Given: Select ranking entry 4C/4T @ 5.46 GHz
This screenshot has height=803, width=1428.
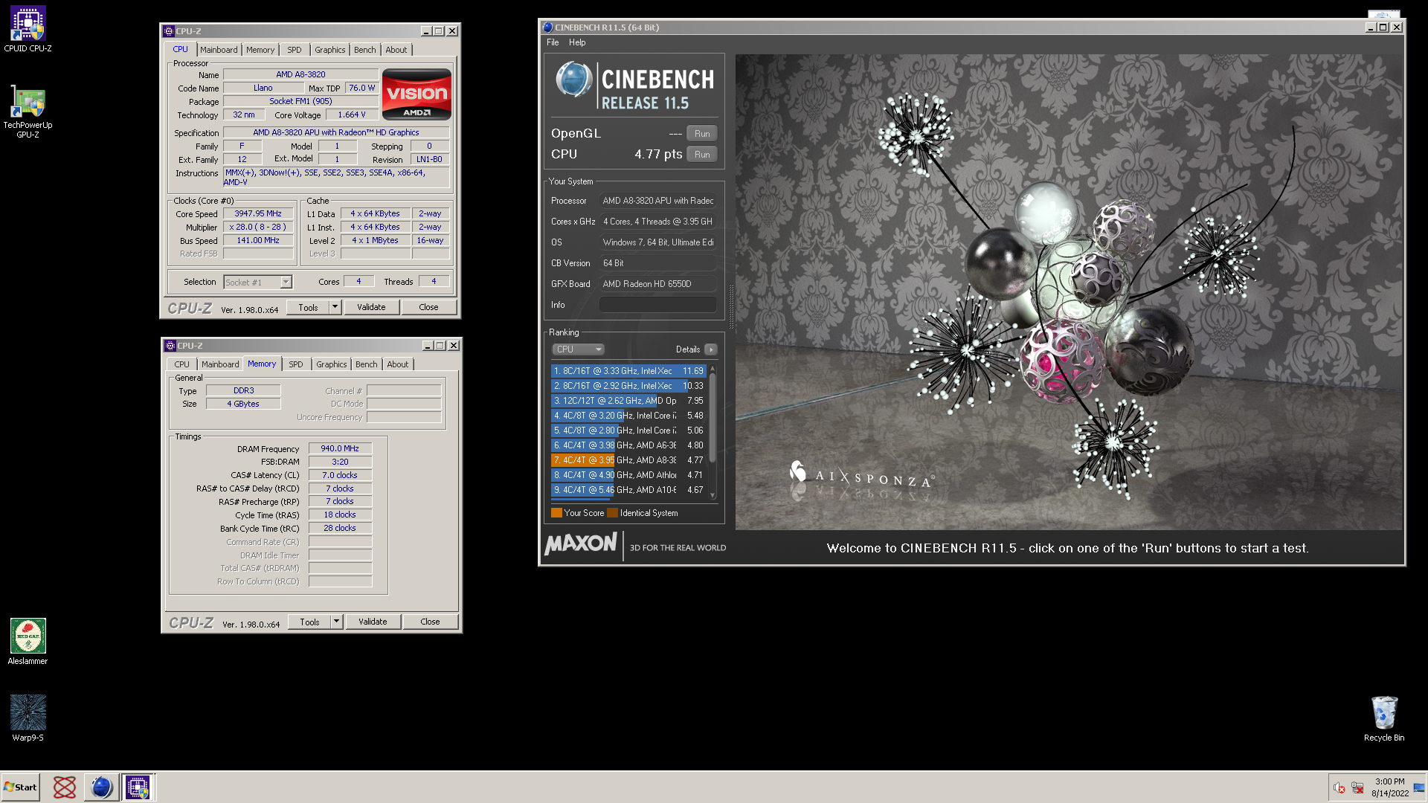Looking at the screenshot, I should point(628,490).
